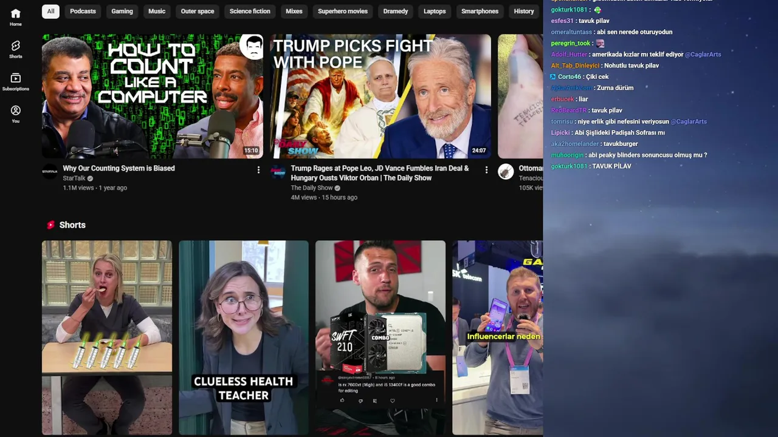Select the Dramedy filter chip

(x=396, y=11)
